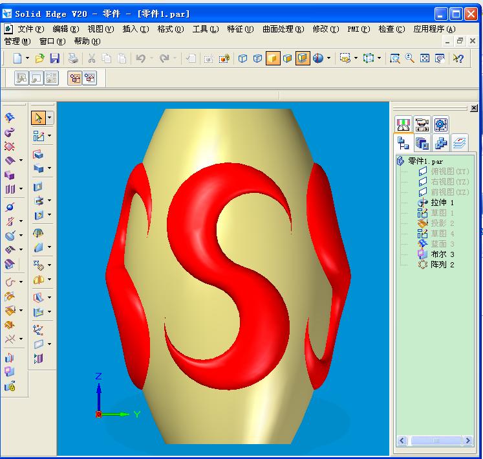This screenshot has height=459, width=483.
Task: Toggle the second PMI dimension button
Action: pyautogui.click(x=90, y=78)
